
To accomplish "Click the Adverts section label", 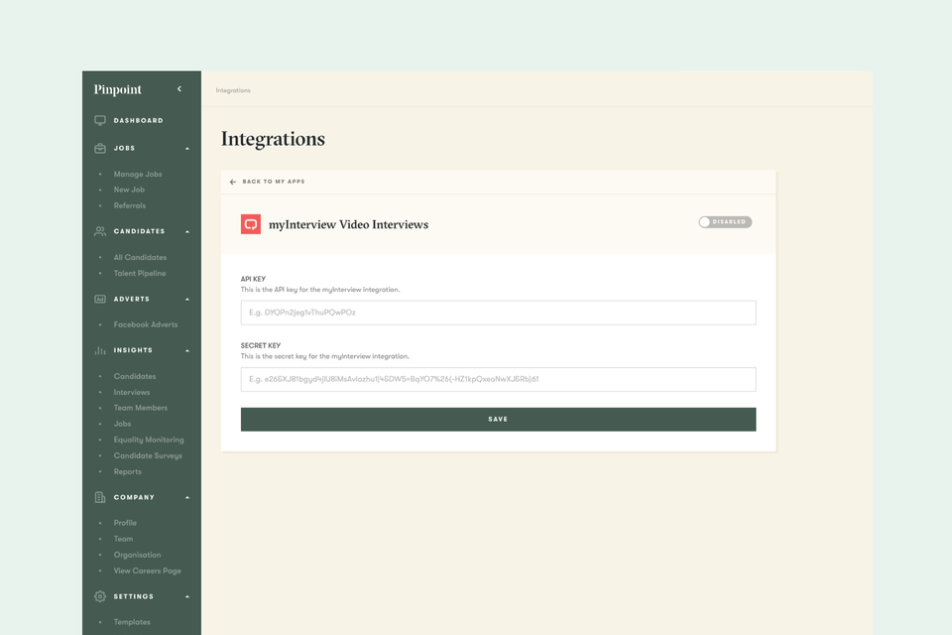I will click(x=132, y=299).
